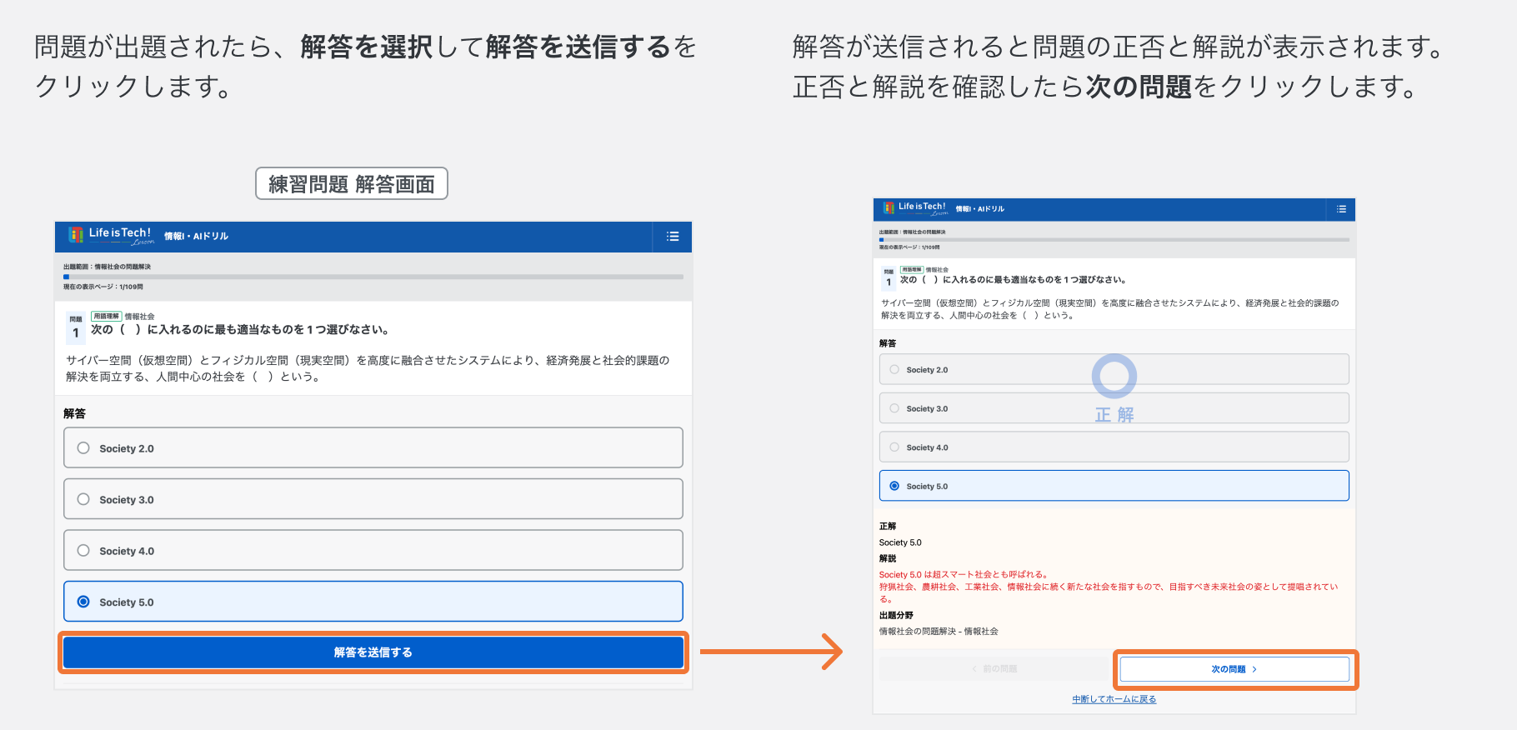Click the 情報I・AIドリル title in left header

(196, 237)
